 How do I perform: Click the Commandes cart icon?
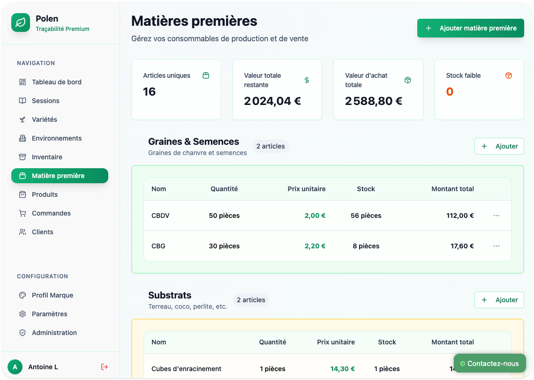(23, 213)
